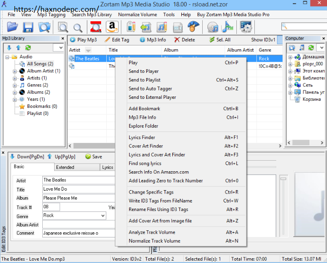Click the Down[PgDn] button
Viewport: 327px width, 263px height.
[x=27, y=157]
